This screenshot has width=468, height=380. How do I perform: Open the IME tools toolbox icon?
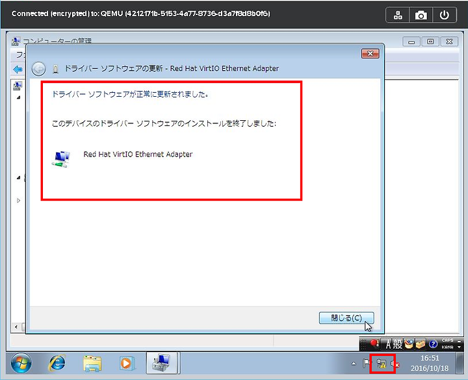tap(421, 344)
